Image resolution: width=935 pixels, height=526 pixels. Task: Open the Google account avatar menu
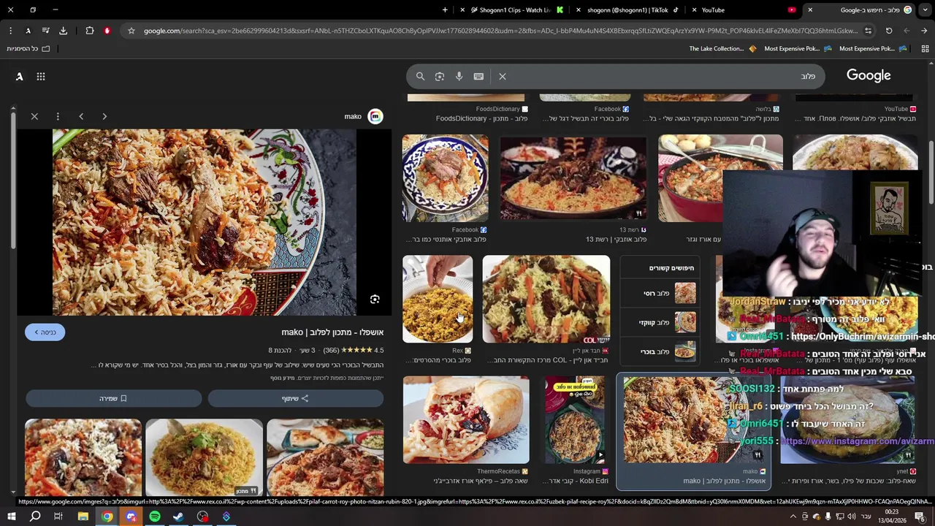tap(19, 76)
